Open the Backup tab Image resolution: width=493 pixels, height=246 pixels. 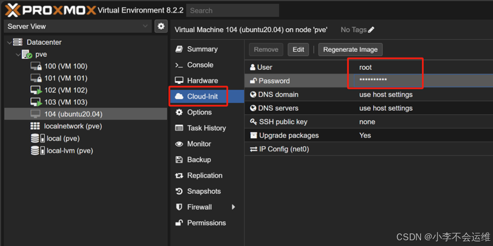point(207,160)
